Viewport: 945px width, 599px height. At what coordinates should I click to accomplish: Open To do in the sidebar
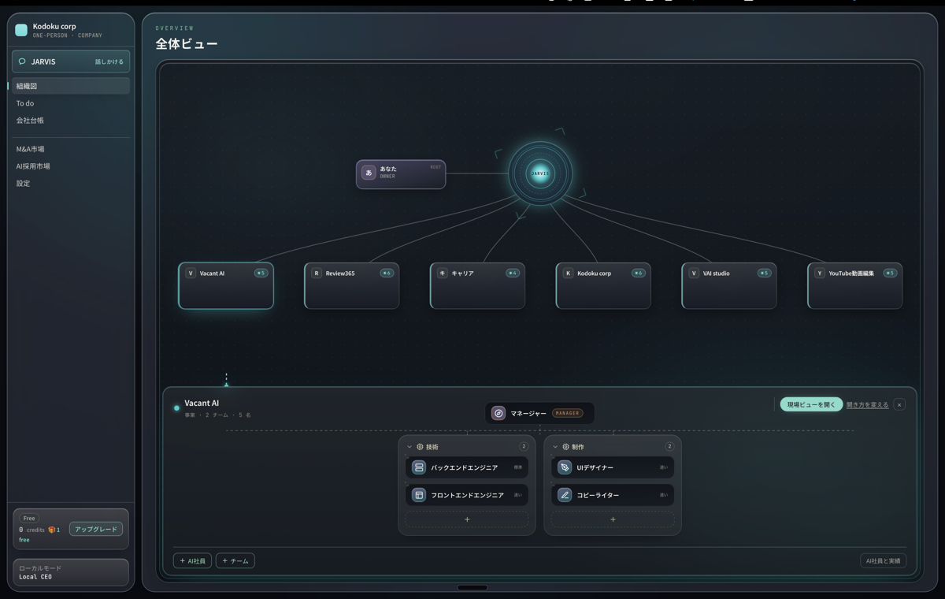coord(71,103)
